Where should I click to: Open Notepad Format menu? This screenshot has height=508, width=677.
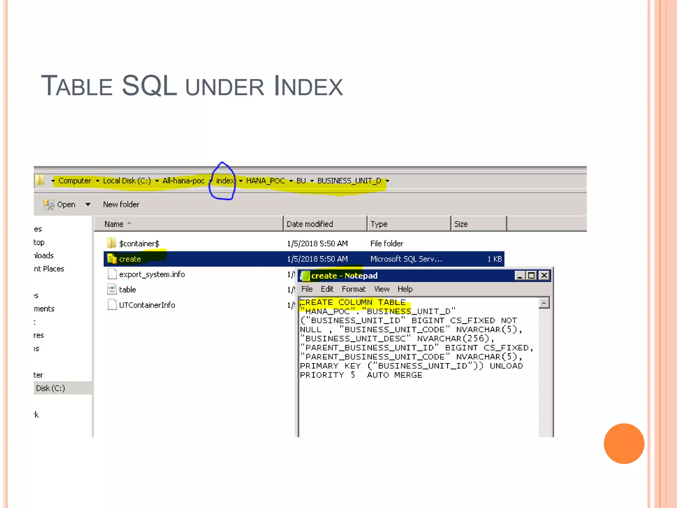pos(354,289)
